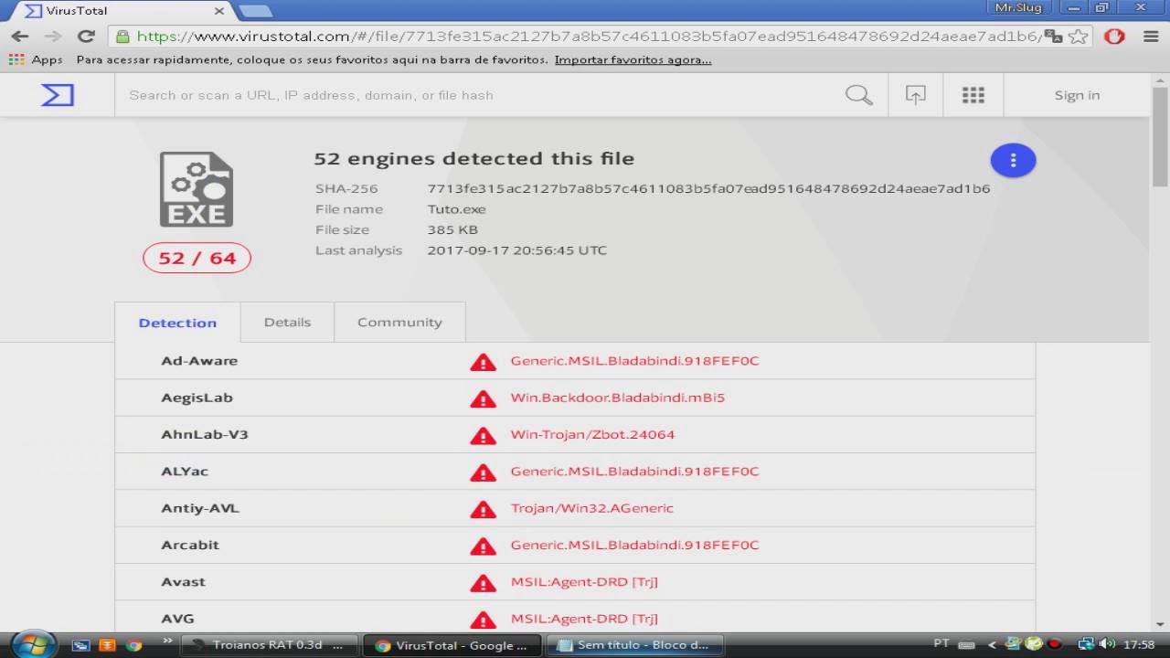
Task: Click the taskbar clock showing 17:58
Action: point(1140,644)
